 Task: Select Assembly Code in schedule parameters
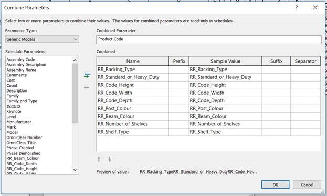point(20,60)
